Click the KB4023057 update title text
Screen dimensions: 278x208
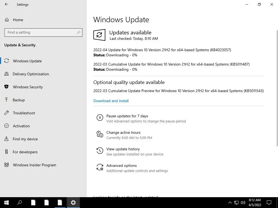(162, 50)
